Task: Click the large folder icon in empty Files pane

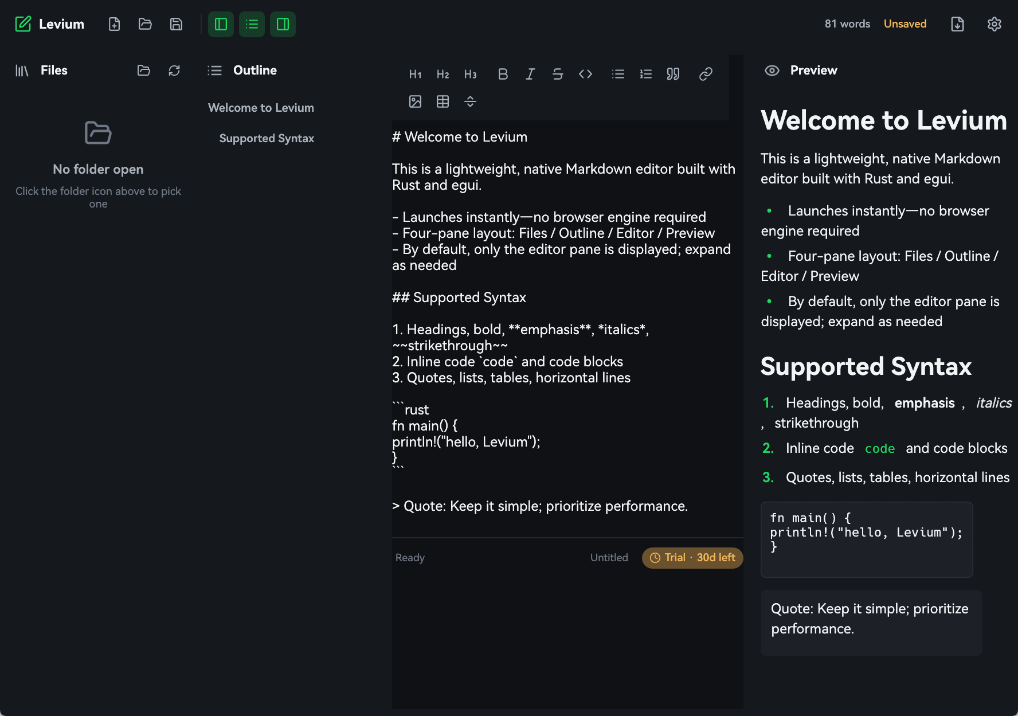Action: pos(98,133)
